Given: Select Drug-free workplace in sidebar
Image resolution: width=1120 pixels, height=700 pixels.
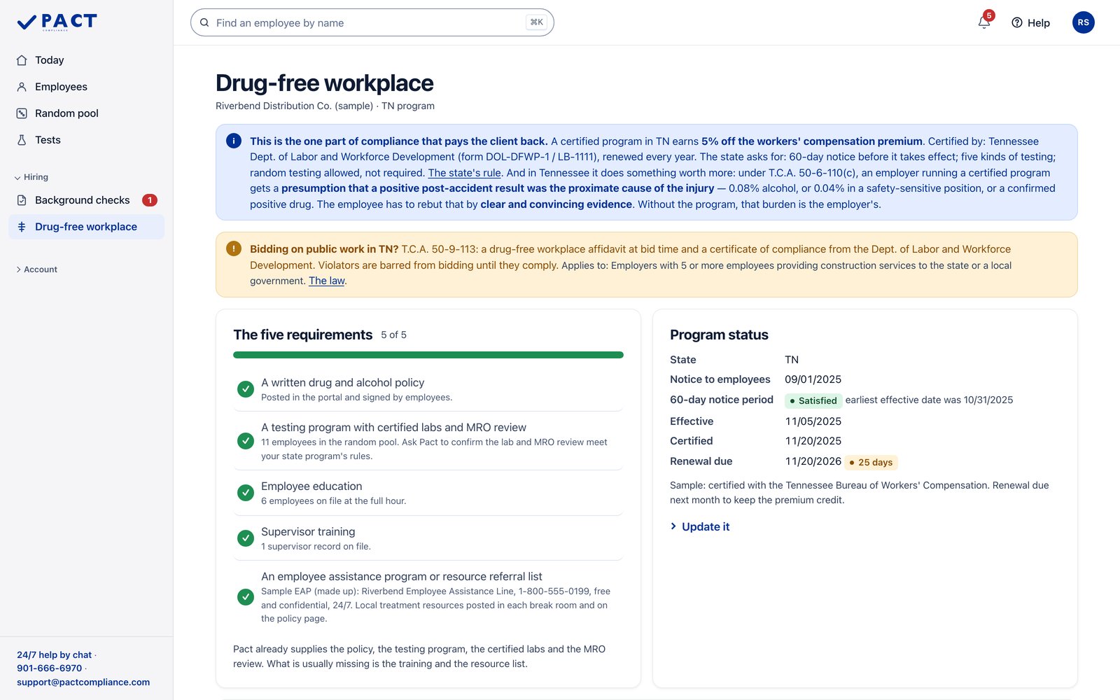Looking at the screenshot, I should click(x=86, y=227).
